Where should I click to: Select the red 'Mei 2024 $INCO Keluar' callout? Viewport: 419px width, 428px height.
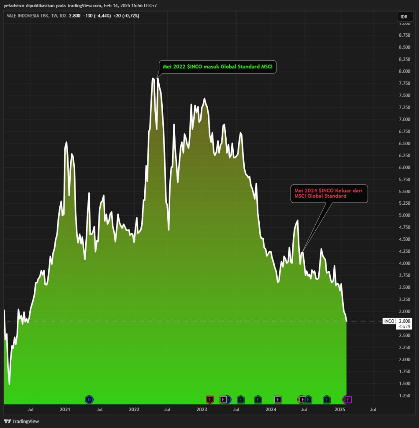(x=329, y=194)
